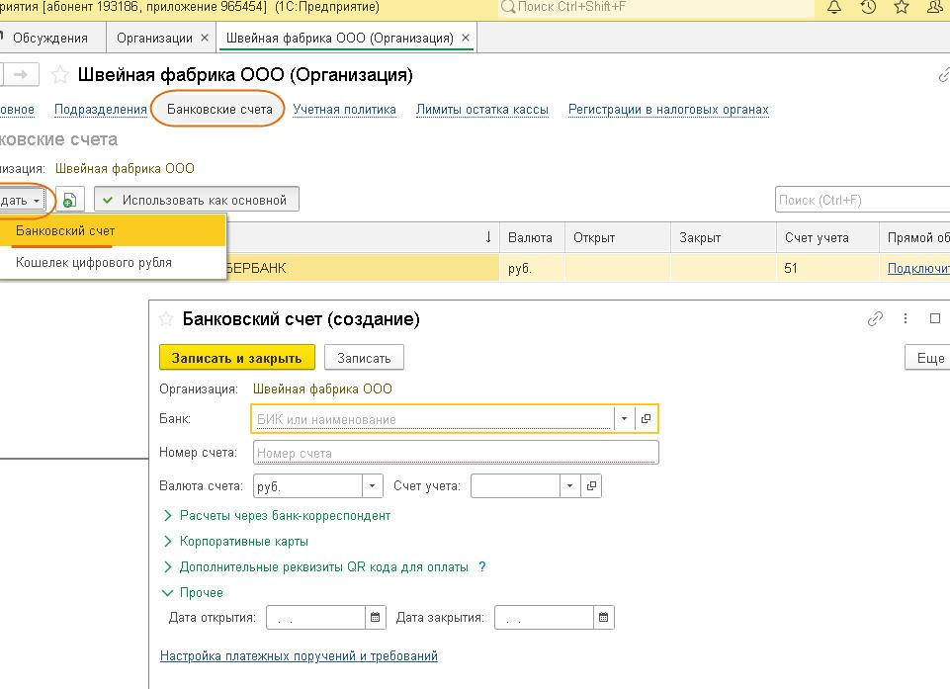Screen dimensions: 950x689
Task: Open the Банковские счета section
Action: click(x=219, y=109)
